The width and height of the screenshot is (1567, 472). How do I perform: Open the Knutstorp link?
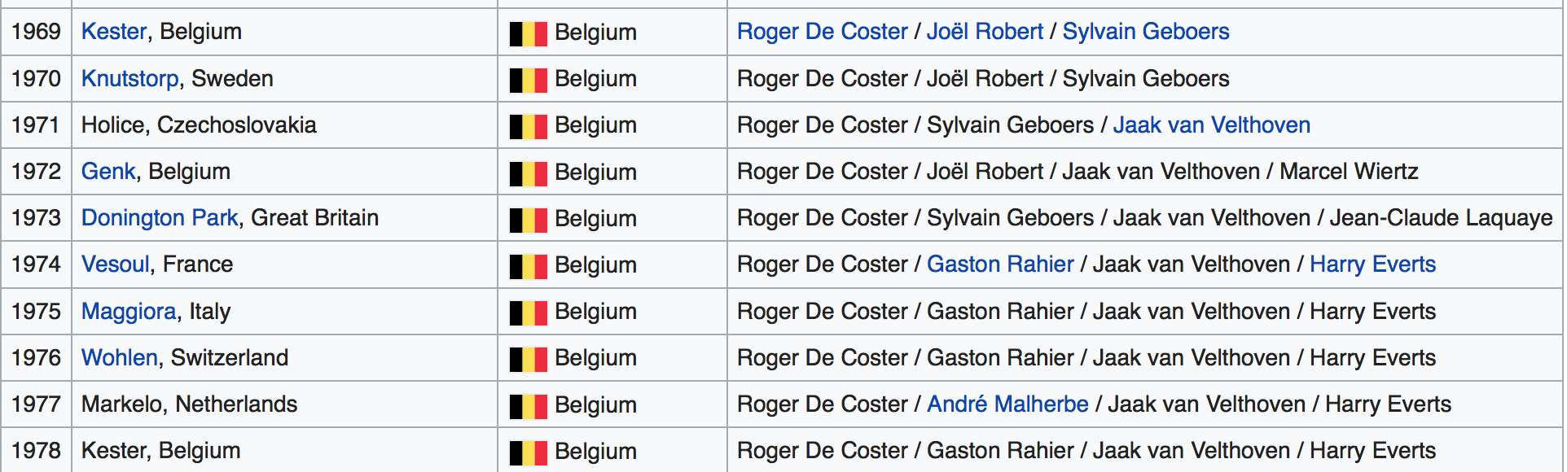tap(130, 79)
